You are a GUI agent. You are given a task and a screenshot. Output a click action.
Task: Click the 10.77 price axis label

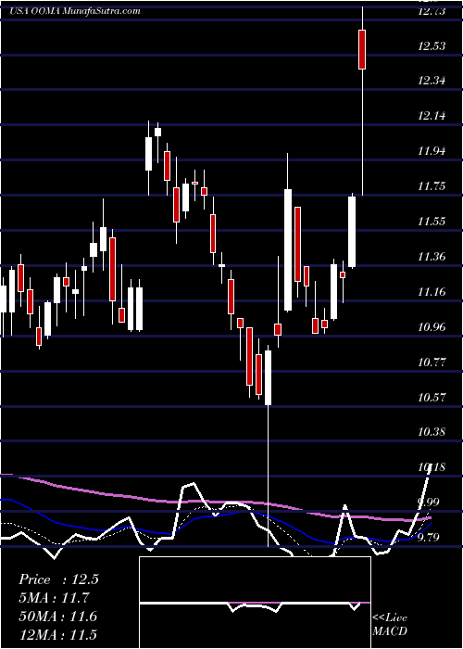(x=432, y=363)
